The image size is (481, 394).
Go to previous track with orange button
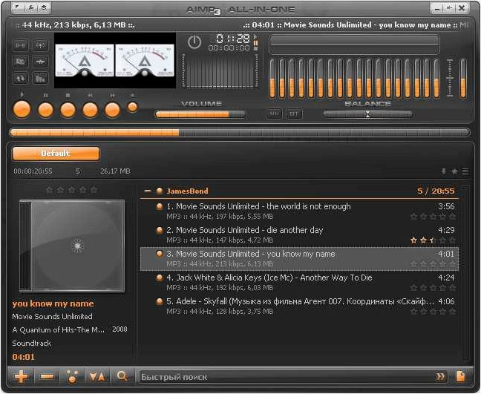pyautogui.click(x=91, y=110)
